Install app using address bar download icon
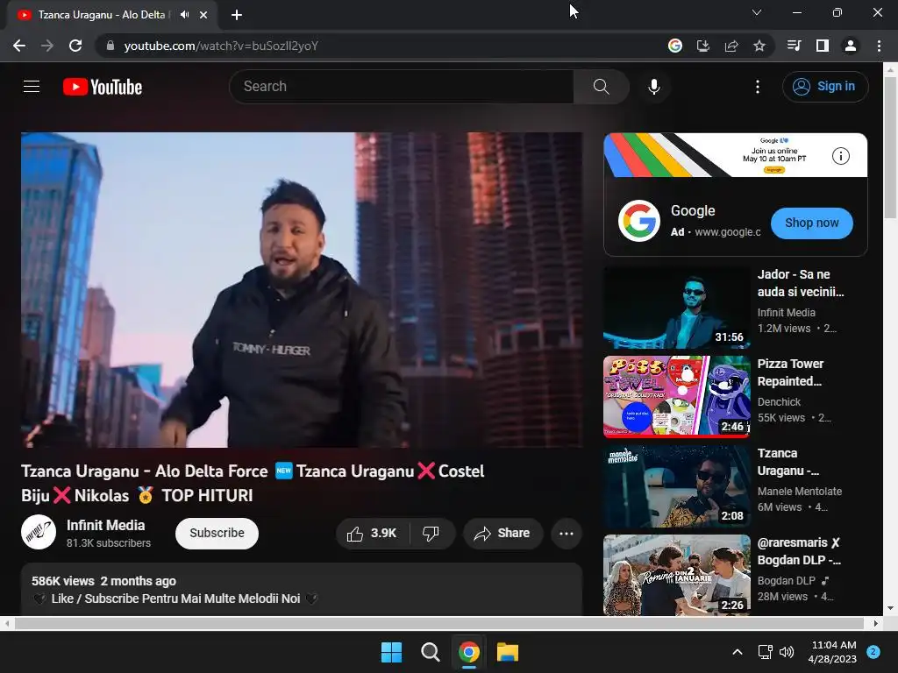 tap(702, 46)
